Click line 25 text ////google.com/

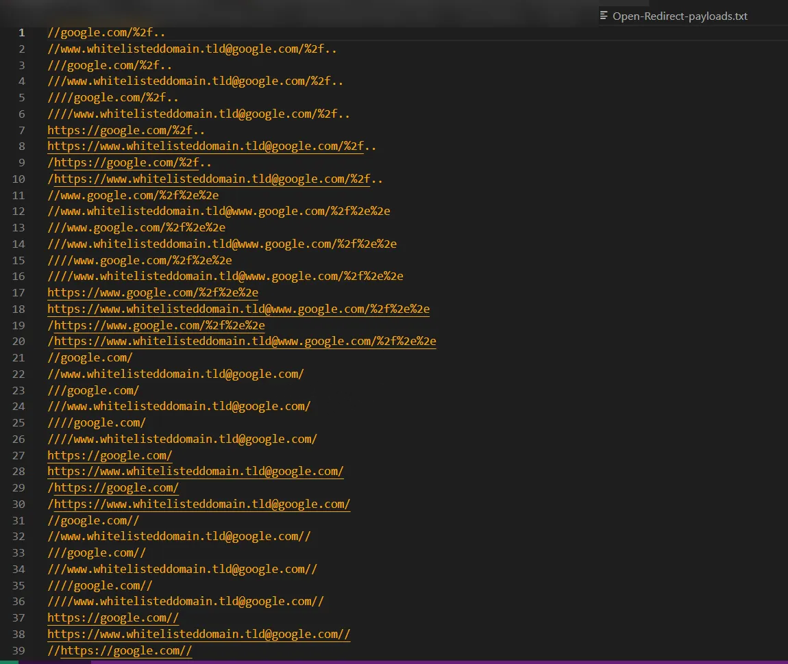pyautogui.click(x=97, y=423)
